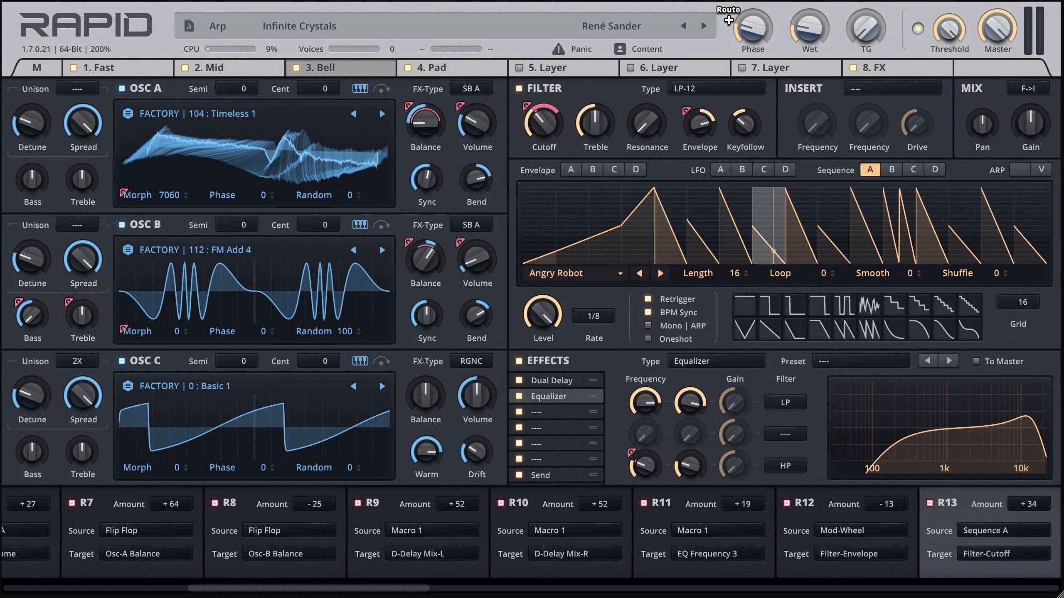Open OSC A wavetable menu icon

tap(128, 113)
